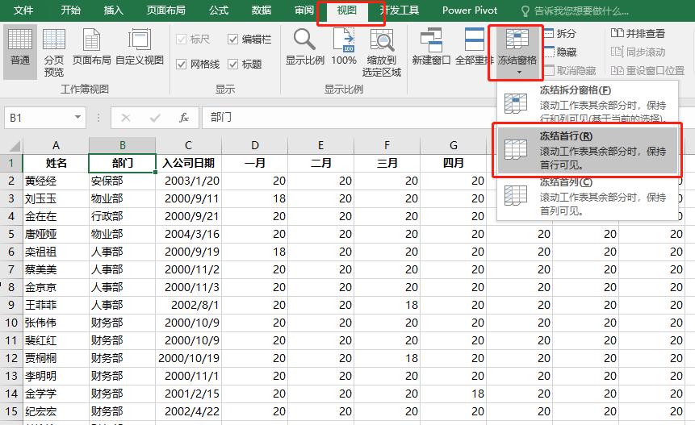Screen dimensions: 695x425
Task: Select header cell 入公司日期
Action: [188, 163]
